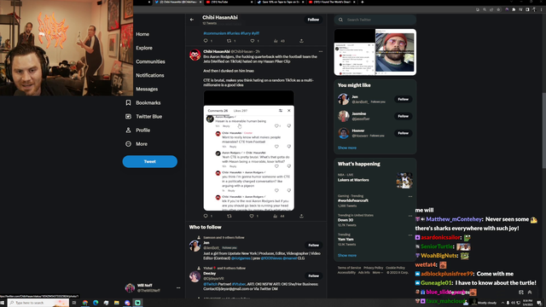Open the #communism hashtag link
The height and width of the screenshot is (307, 546).
(x=214, y=33)
